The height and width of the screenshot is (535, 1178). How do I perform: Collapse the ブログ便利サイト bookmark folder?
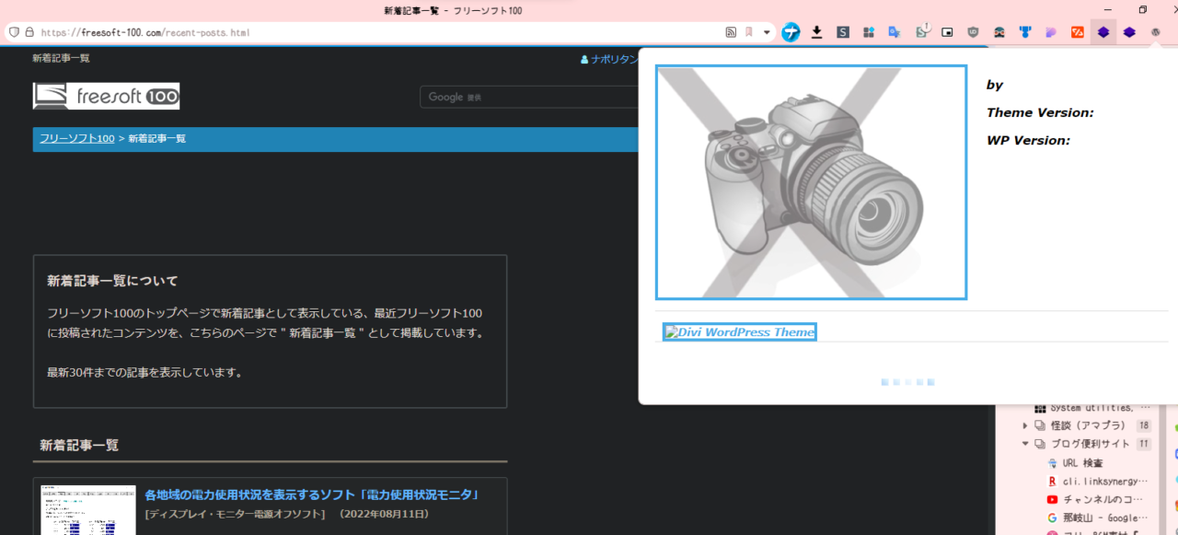[1025, 444]
